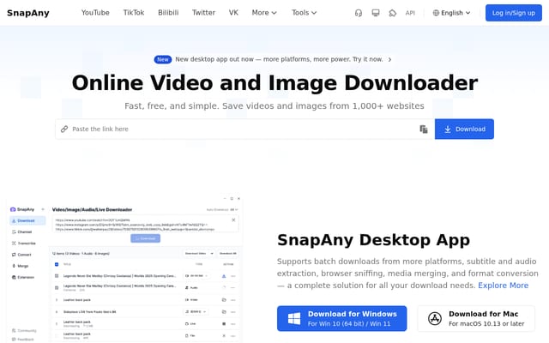Click Download for Windows button
549x343 pixels.
click(x=341, y=318)
